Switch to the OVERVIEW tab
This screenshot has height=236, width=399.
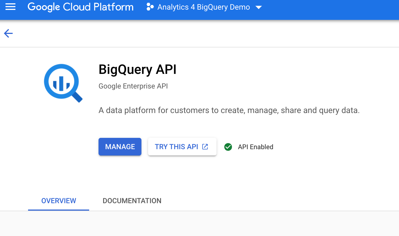pos(59,201)
